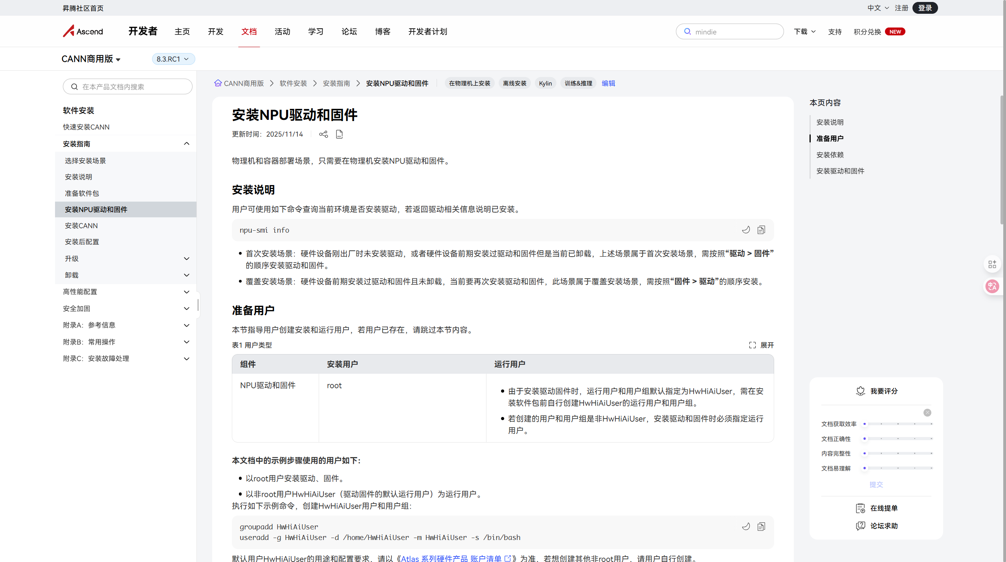The image size is (1006, 562).
Task: Click the expand table icon
Action: [x=753, y=345]
